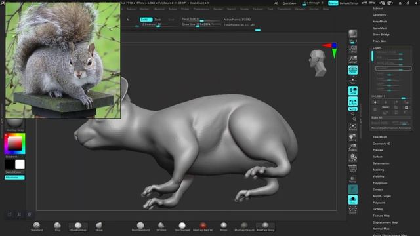Image resolution: width=420 pixels, height=236 pixels.
Task: Open the MatCap Gray material thumbnail on left
Action: 14,125
